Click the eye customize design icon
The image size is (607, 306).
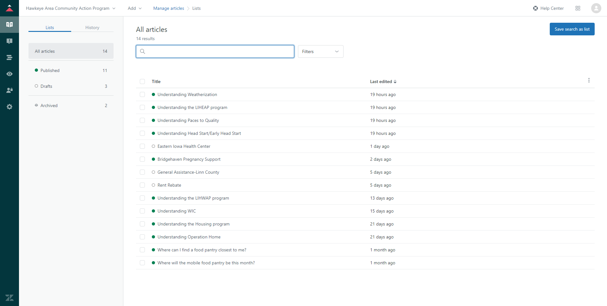click(x=9, y=74)
